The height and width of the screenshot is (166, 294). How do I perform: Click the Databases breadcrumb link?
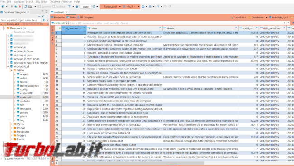[256, 18]
